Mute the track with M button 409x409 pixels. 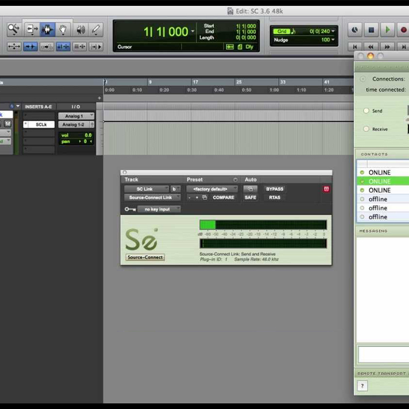coord(8,124)
